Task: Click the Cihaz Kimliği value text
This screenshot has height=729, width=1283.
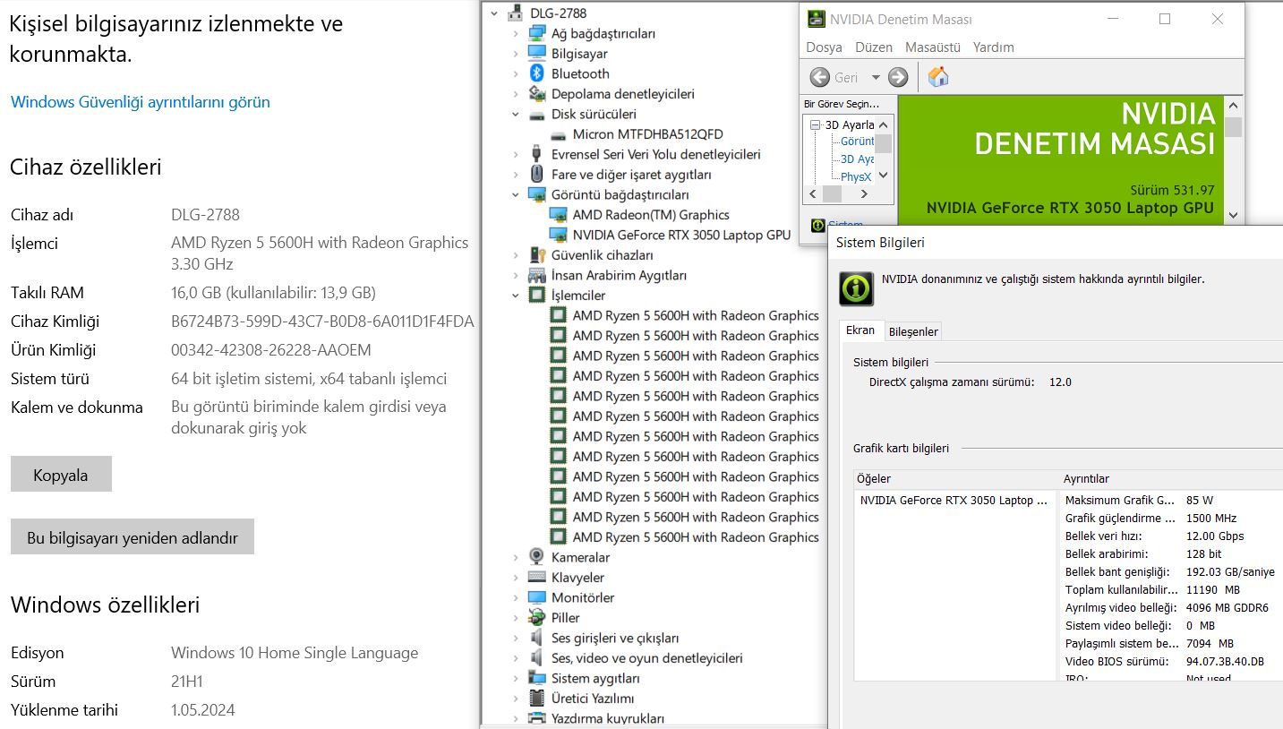Action: (x=322, y=322)
